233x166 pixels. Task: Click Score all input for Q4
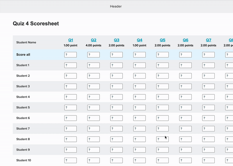(140, 55)
